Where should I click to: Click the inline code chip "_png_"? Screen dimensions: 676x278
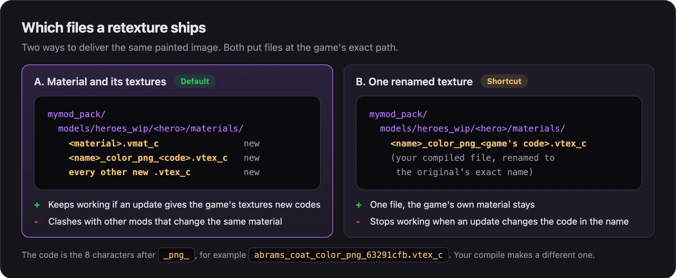point(176,255)
